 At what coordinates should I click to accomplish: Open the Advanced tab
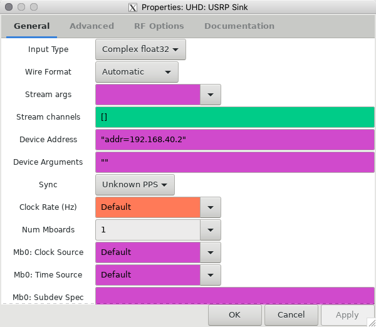tap(91, 26)
